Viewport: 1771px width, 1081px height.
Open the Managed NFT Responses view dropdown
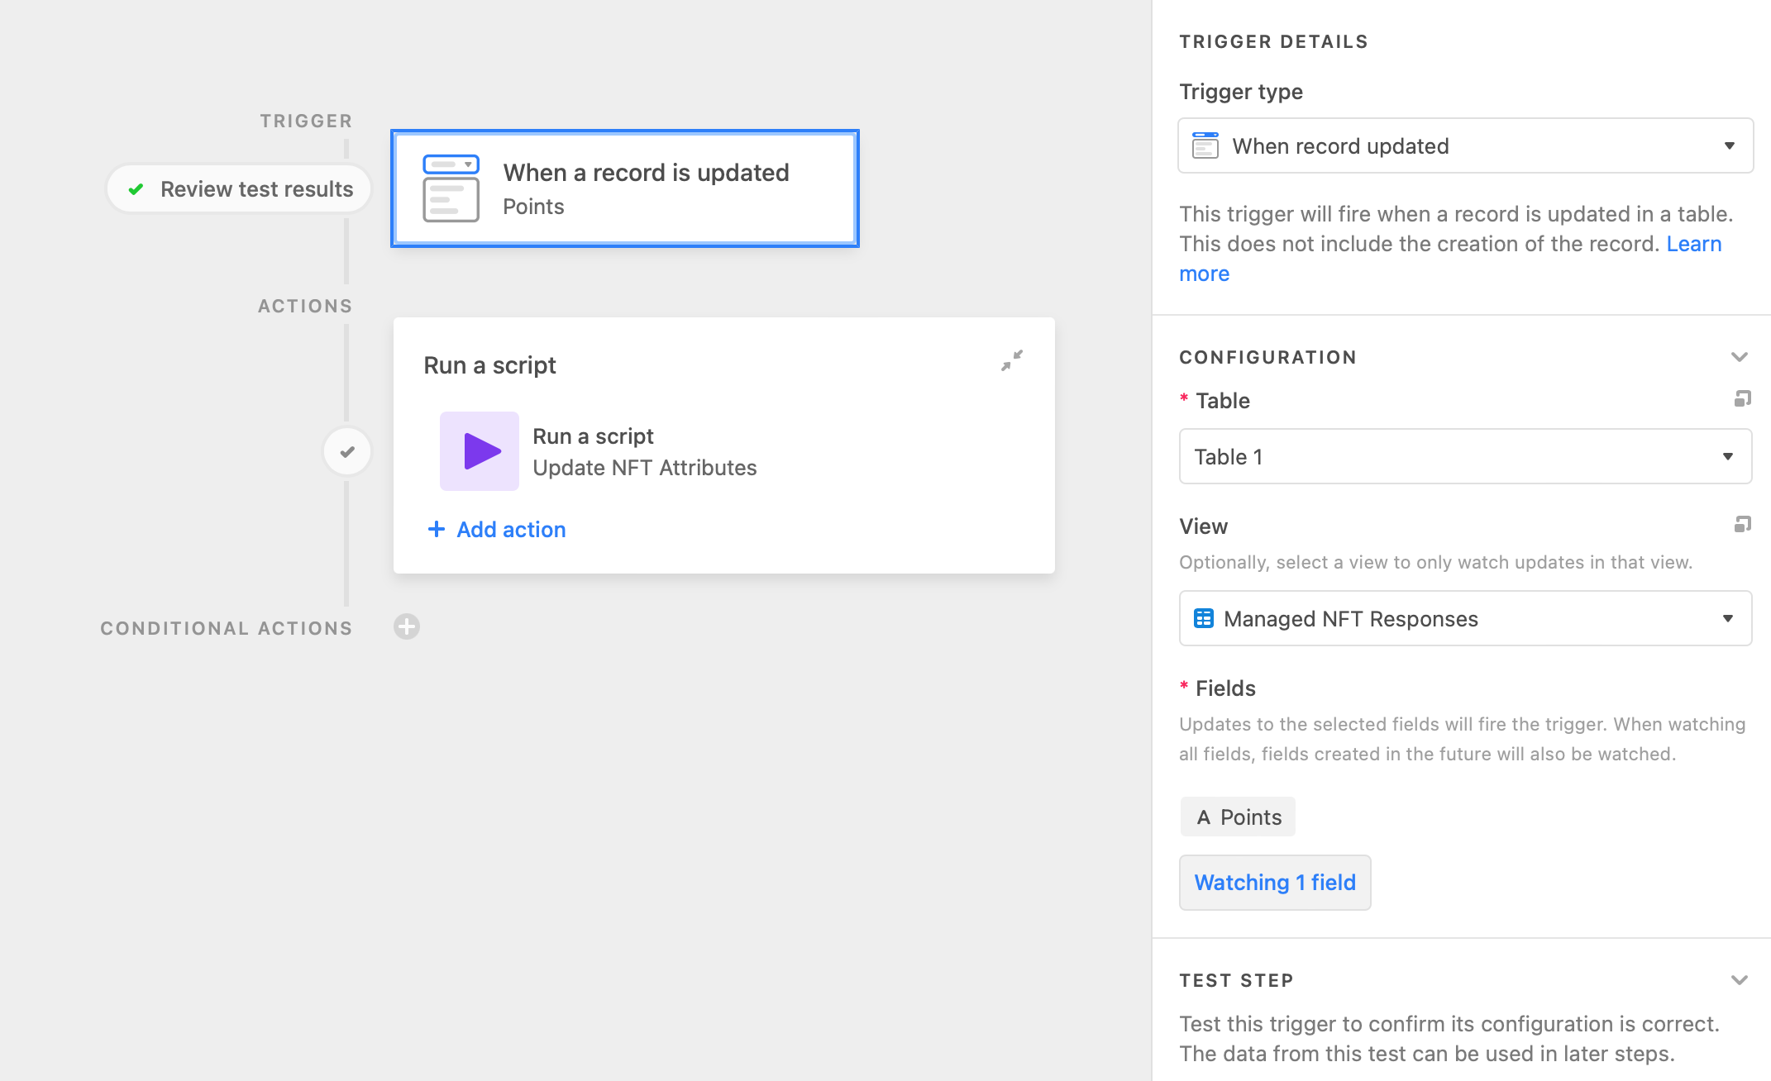pos(1465,619)
